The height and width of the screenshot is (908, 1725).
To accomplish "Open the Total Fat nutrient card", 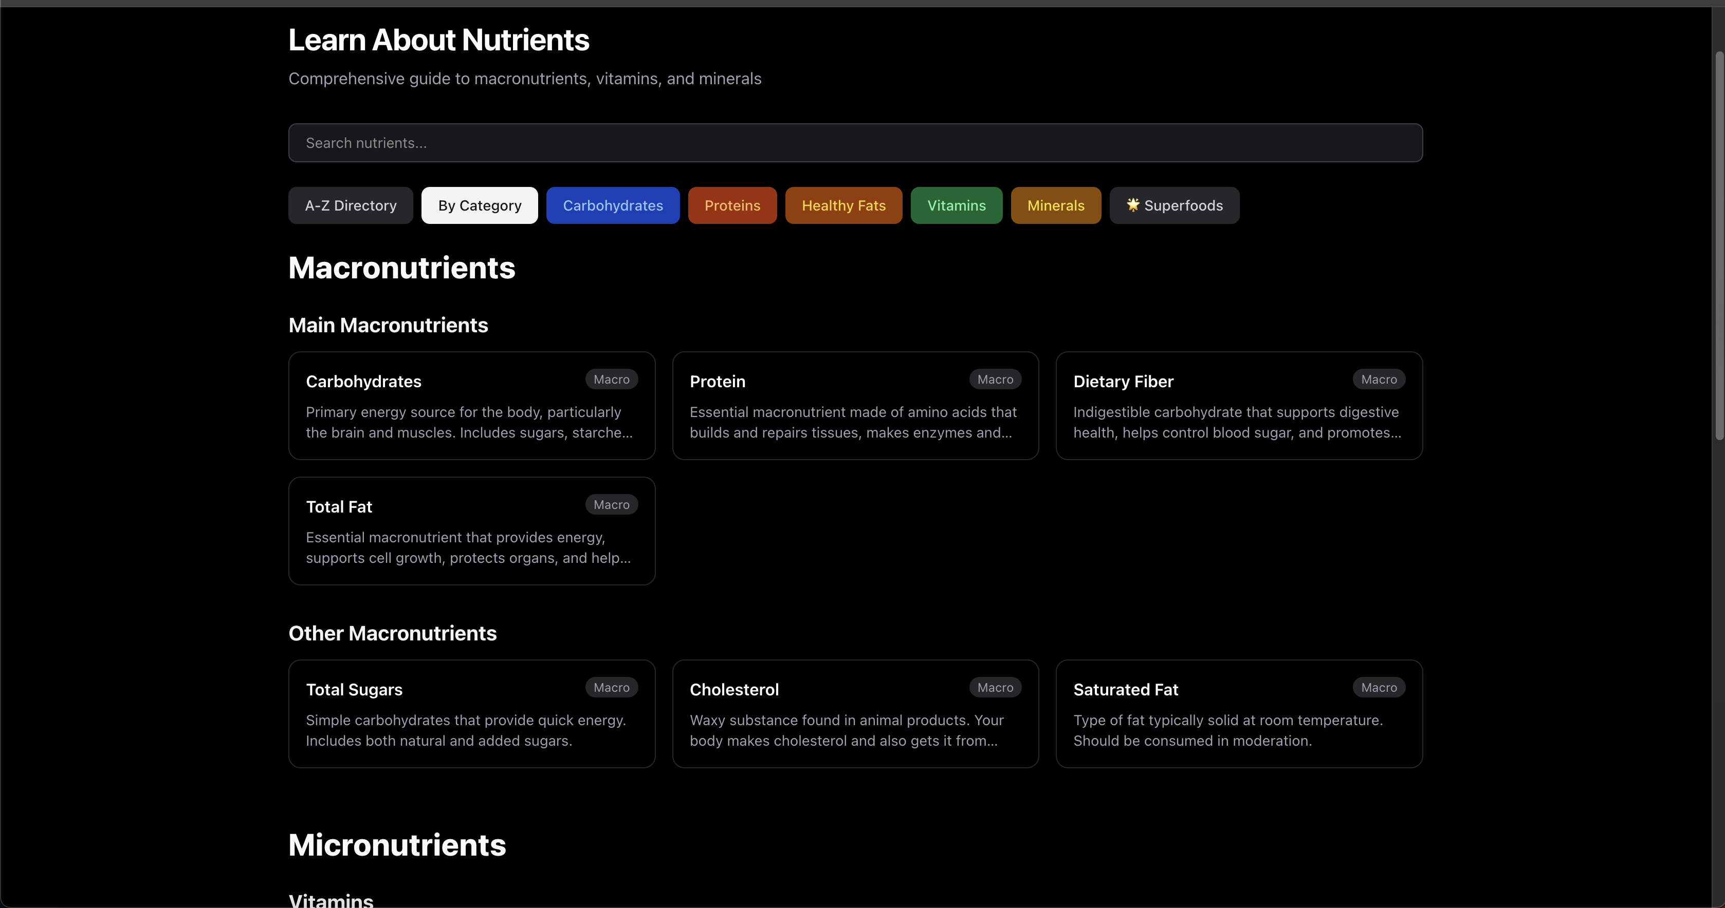I will pyautogui.click(x=471, y=531).
